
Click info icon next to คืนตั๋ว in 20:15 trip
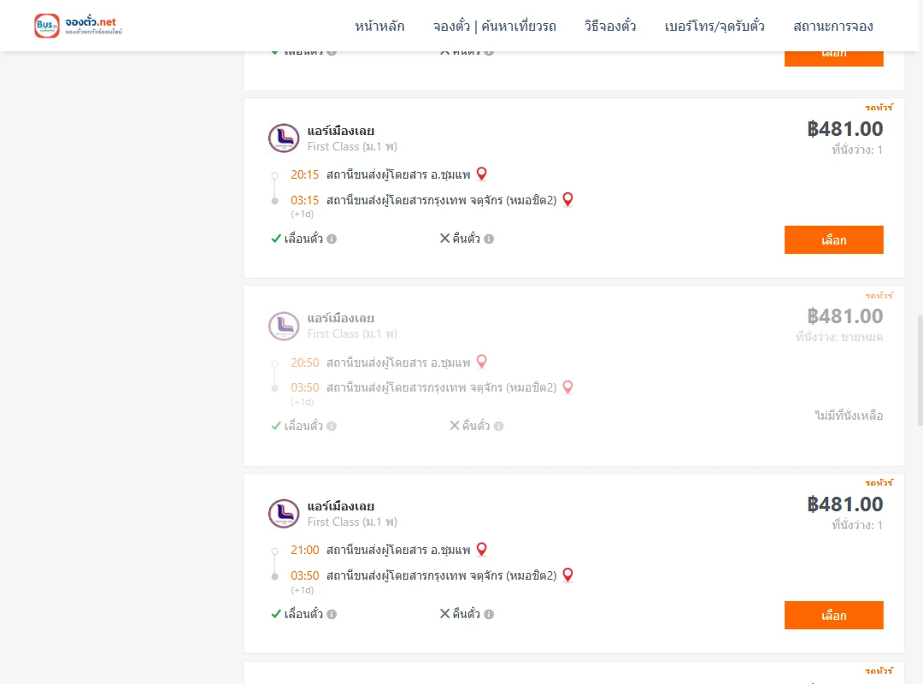[489, 239]
